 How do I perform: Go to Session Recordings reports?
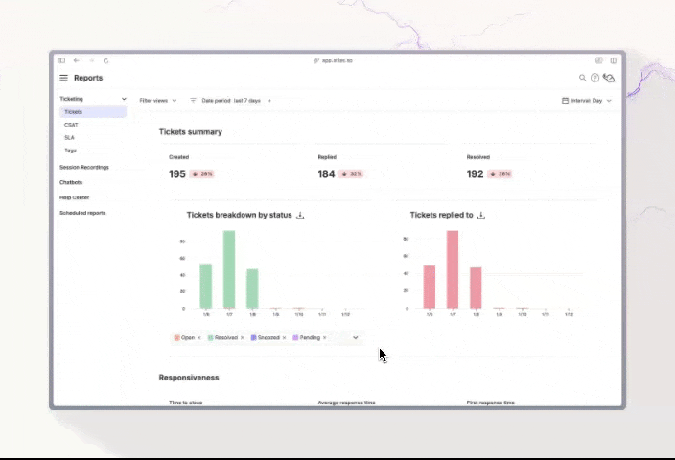[84, 167]
